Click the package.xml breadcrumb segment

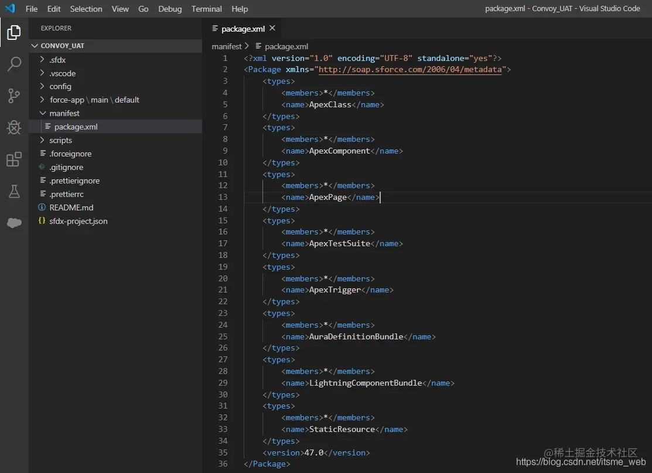pos(286,46)
